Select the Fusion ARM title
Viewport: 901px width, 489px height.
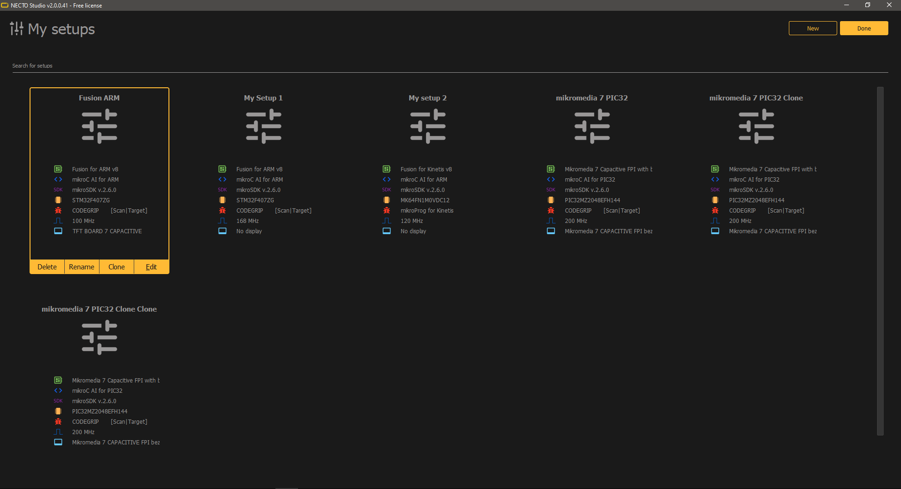[99, 98]
